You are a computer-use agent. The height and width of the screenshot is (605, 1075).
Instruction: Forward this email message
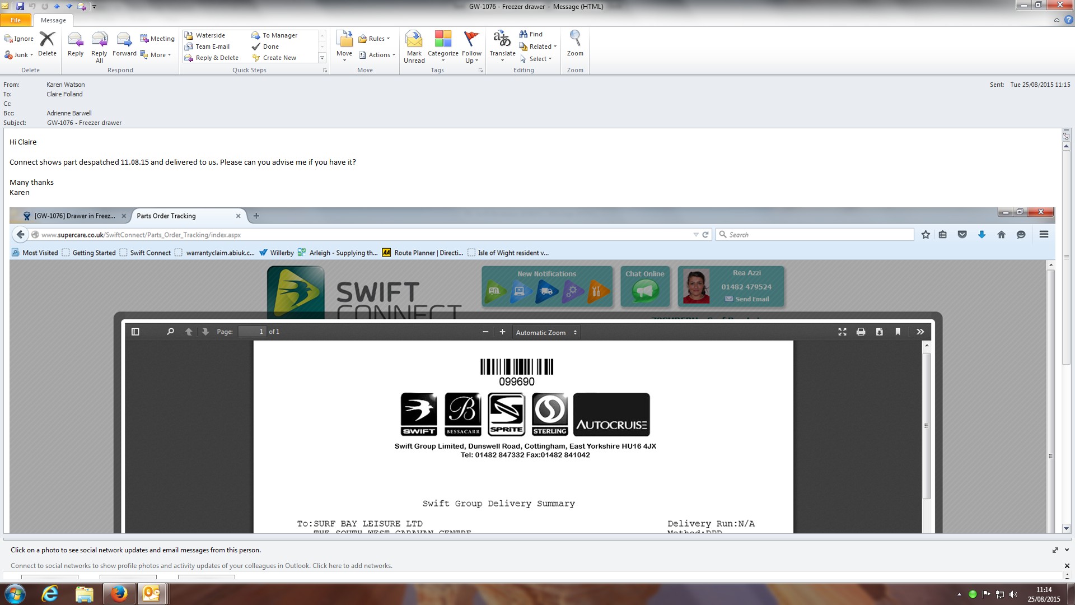pos(124,45)
